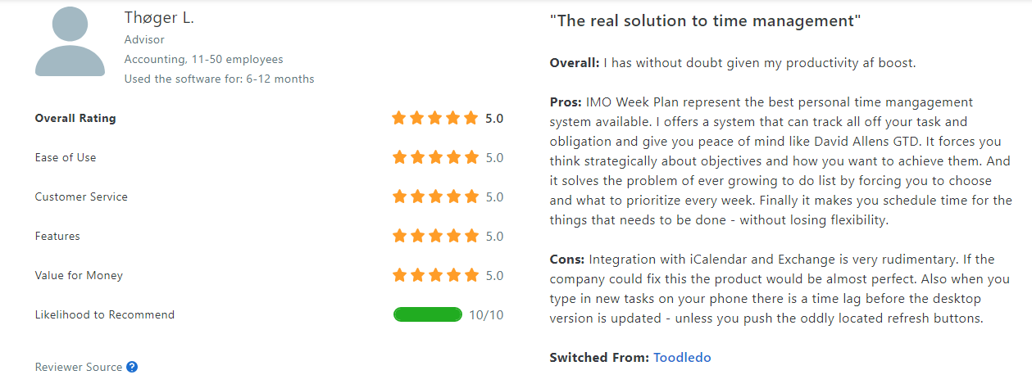1032x384 pixels.
Task: Click the Reviewer Source label
Action: [x=79, y=368]
